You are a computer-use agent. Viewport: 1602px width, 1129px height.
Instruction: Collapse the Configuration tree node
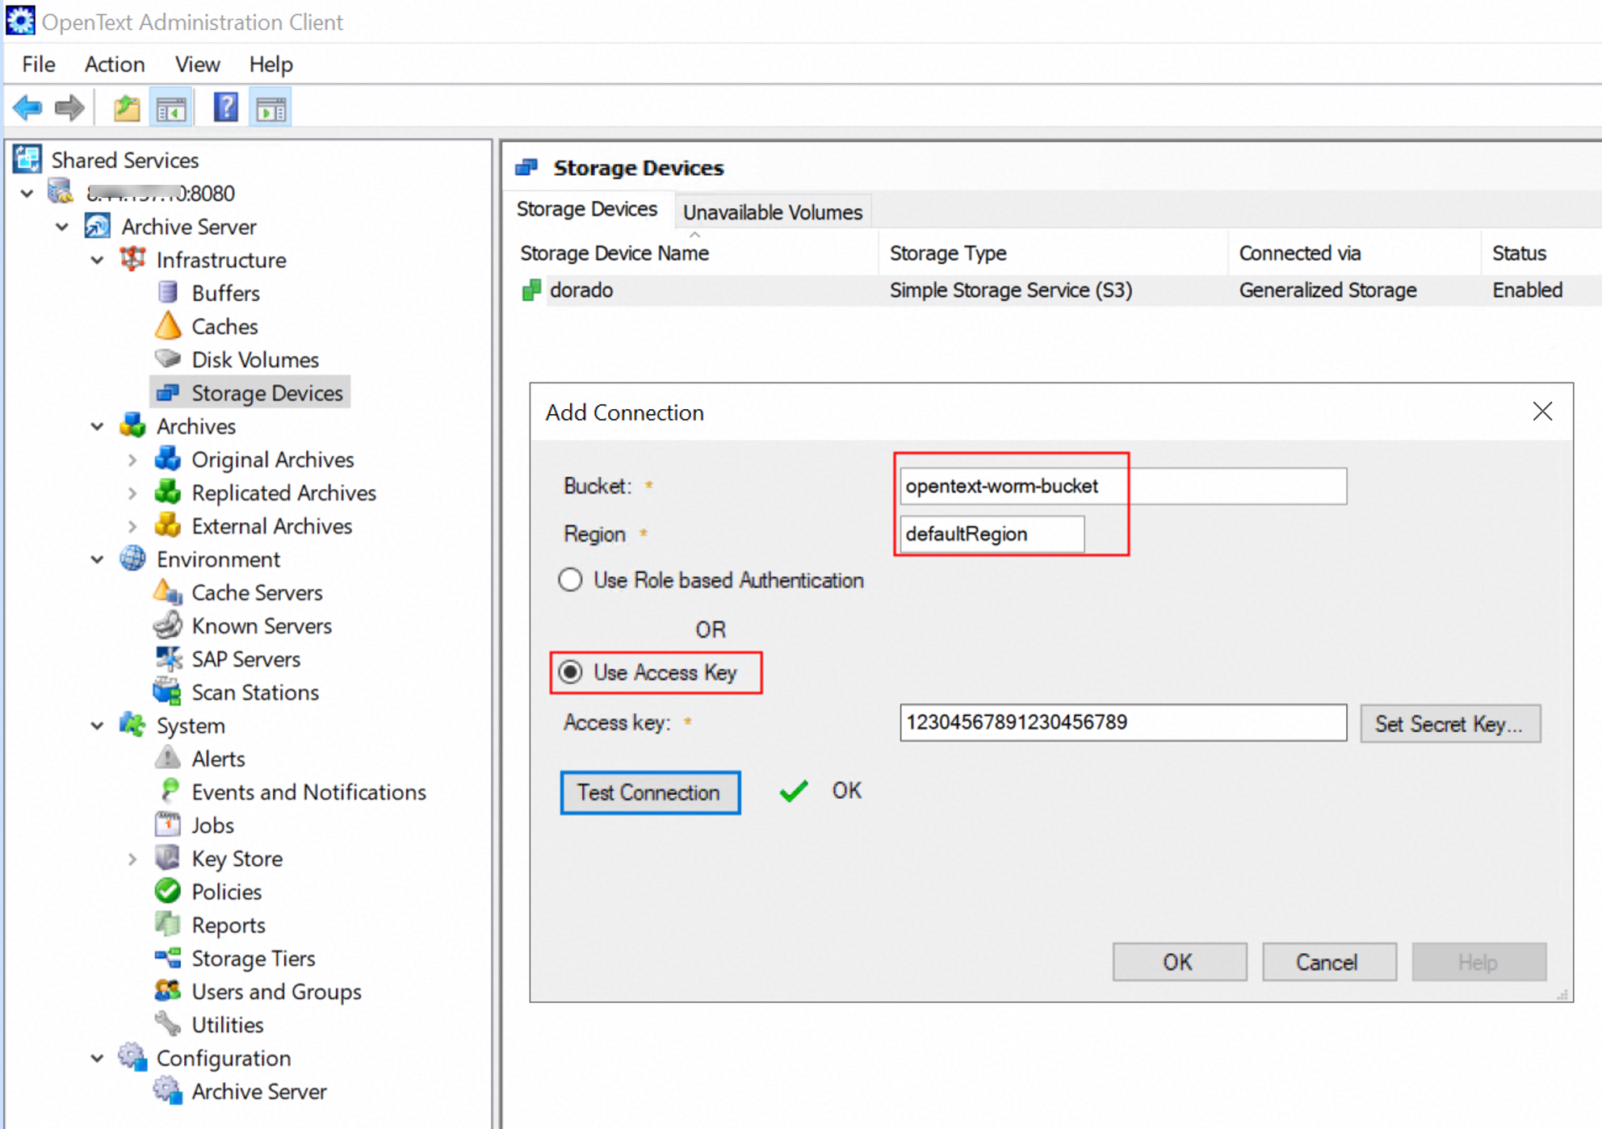98,1058
